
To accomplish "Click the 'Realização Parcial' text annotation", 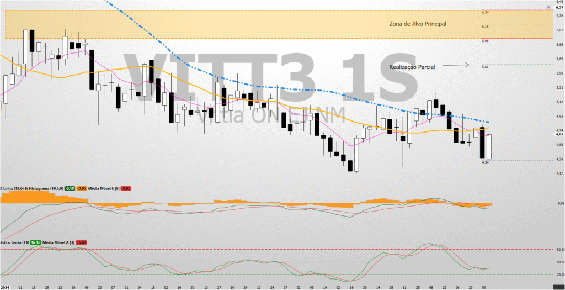I will (412, 67).
